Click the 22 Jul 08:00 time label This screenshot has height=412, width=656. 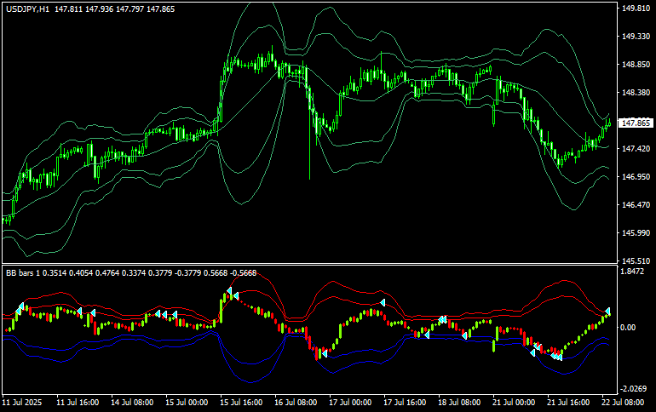(623, 403)
